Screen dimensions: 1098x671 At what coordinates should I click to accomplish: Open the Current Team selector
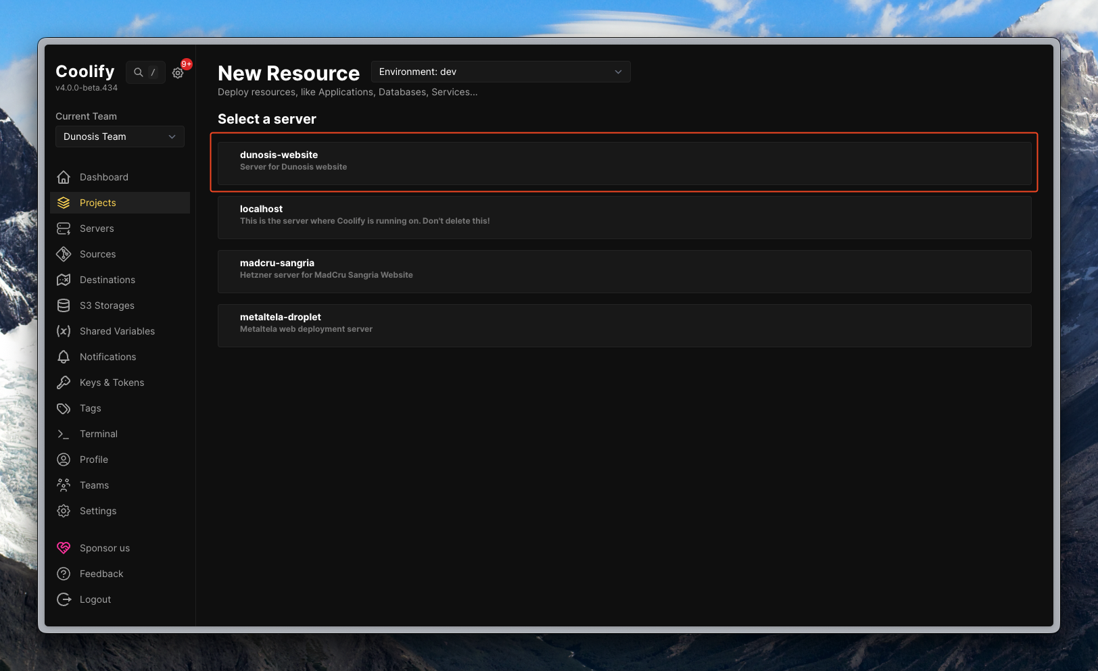(119, 136)
